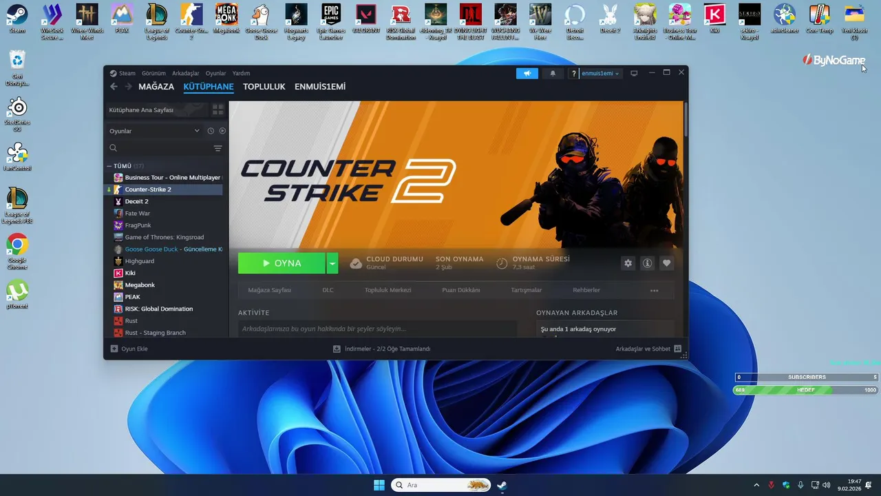Open the Topluluk Merkezi link

pyautogui.click(x=388, y=291)
